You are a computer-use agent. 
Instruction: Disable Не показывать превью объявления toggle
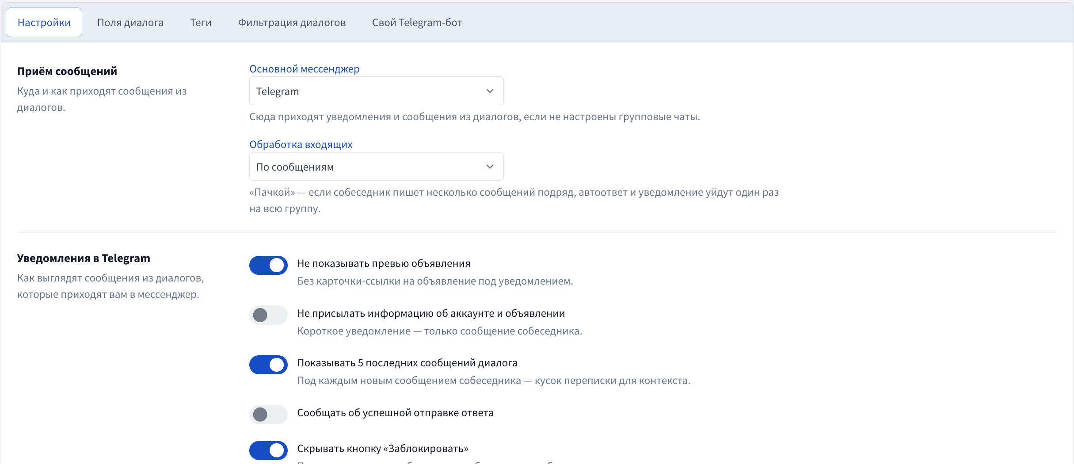click(x=268, y=265)
